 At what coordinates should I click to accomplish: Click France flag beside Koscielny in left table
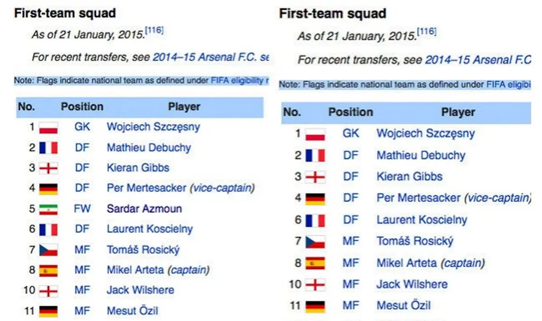(x=48, y=229)
